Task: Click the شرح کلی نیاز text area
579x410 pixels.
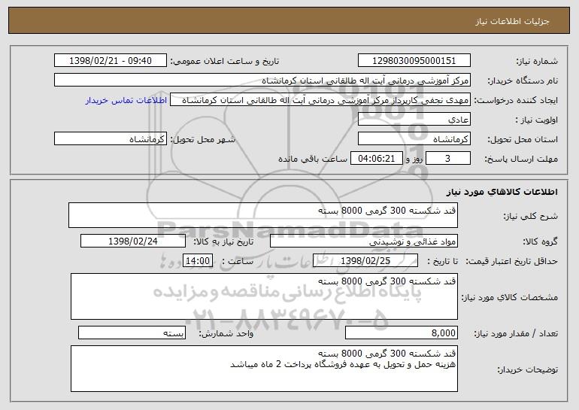Action: pos(263,215)
